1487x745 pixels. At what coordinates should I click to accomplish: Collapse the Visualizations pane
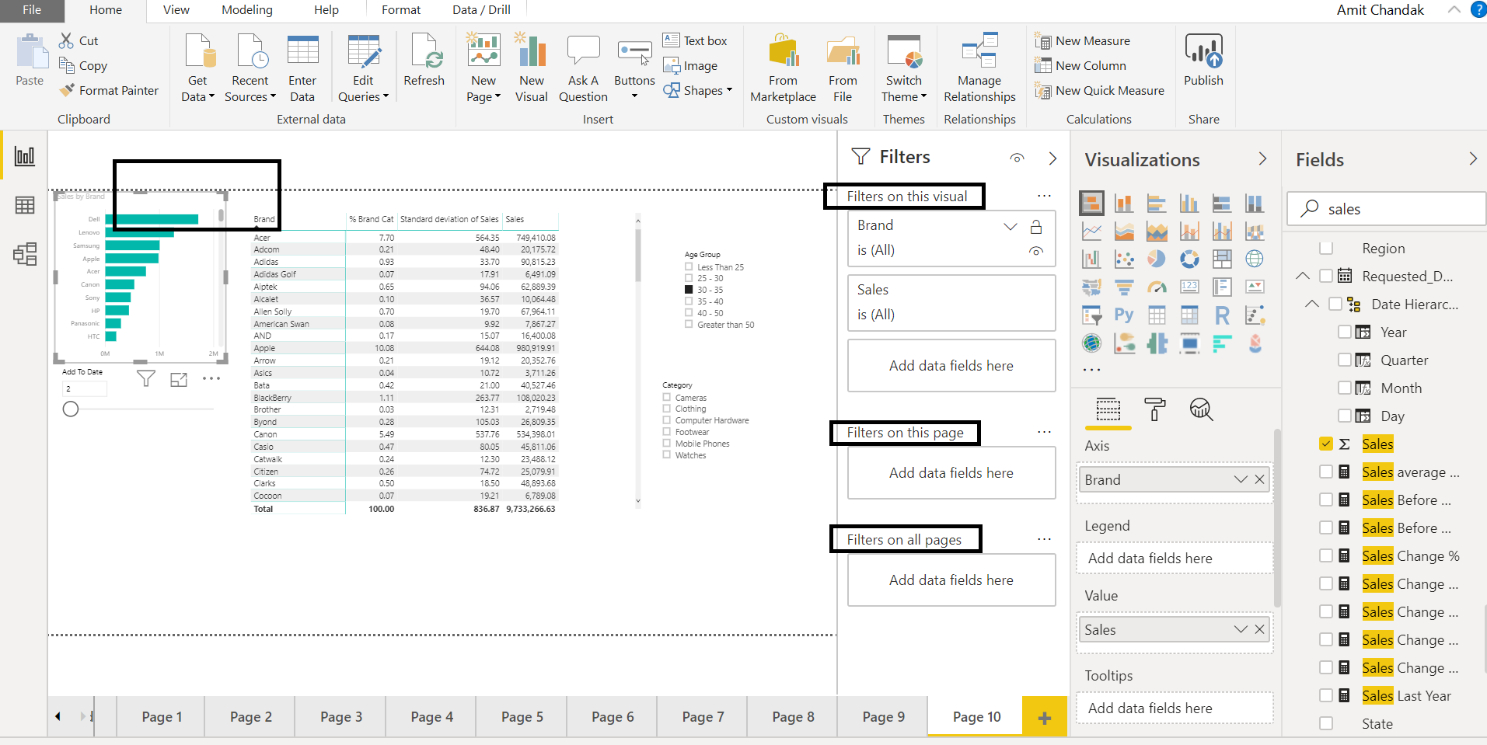point(1262,158)
